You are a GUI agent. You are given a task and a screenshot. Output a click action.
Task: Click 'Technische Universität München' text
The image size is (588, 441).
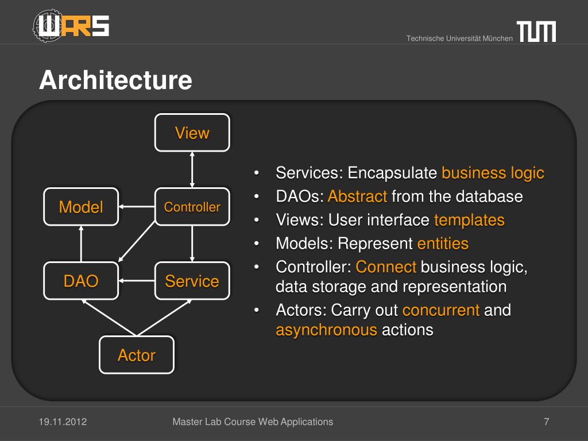point(459,38)
